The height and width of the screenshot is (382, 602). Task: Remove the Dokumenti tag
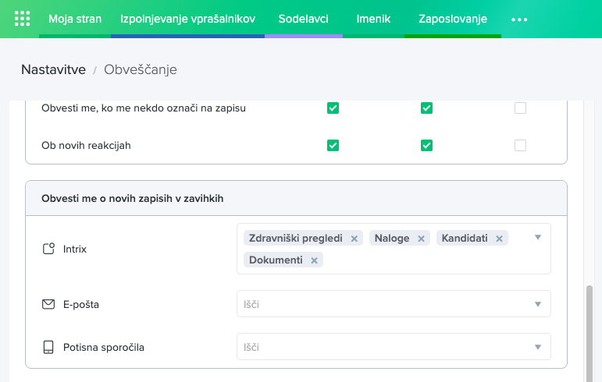point(314,260)
